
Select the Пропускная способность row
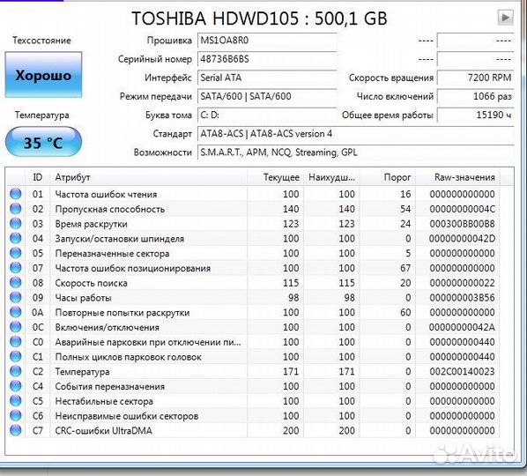click(x=253, y=209)
